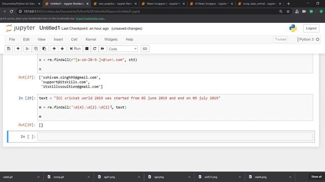Click the text assignment line in cell 29
The height and width of the screenshot is (182, 325).
(x=129, y=98)
